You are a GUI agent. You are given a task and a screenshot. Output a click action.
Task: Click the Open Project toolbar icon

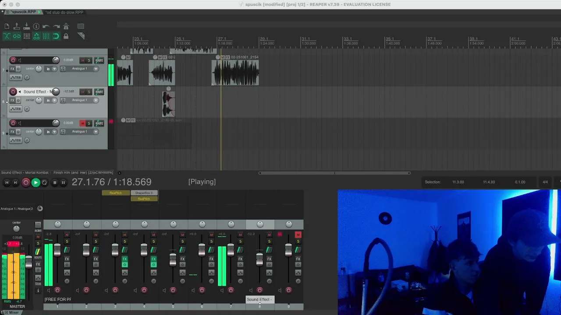click(x=17, y=27)
